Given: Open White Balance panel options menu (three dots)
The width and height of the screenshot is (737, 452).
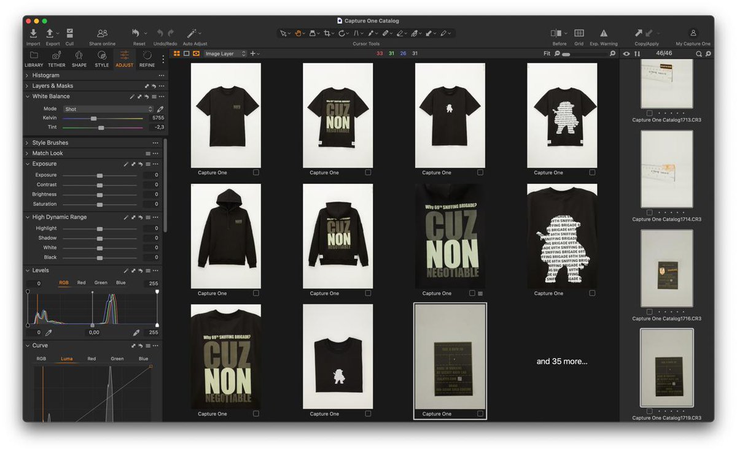Looking at the screenshot, I should pos(162,96).
